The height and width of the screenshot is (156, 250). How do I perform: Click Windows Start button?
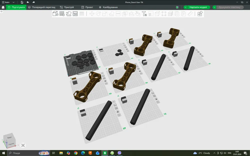[x=3, y=153]
